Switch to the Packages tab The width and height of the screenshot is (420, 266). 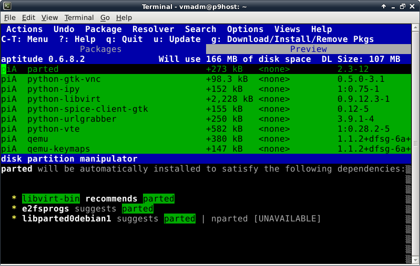click(100, 49)
